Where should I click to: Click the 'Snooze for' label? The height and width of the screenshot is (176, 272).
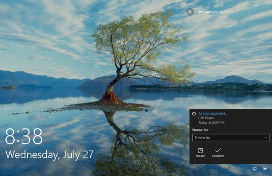coord(200,130)
